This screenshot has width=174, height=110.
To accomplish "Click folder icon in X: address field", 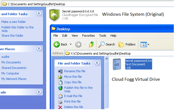I will [67, 53].
